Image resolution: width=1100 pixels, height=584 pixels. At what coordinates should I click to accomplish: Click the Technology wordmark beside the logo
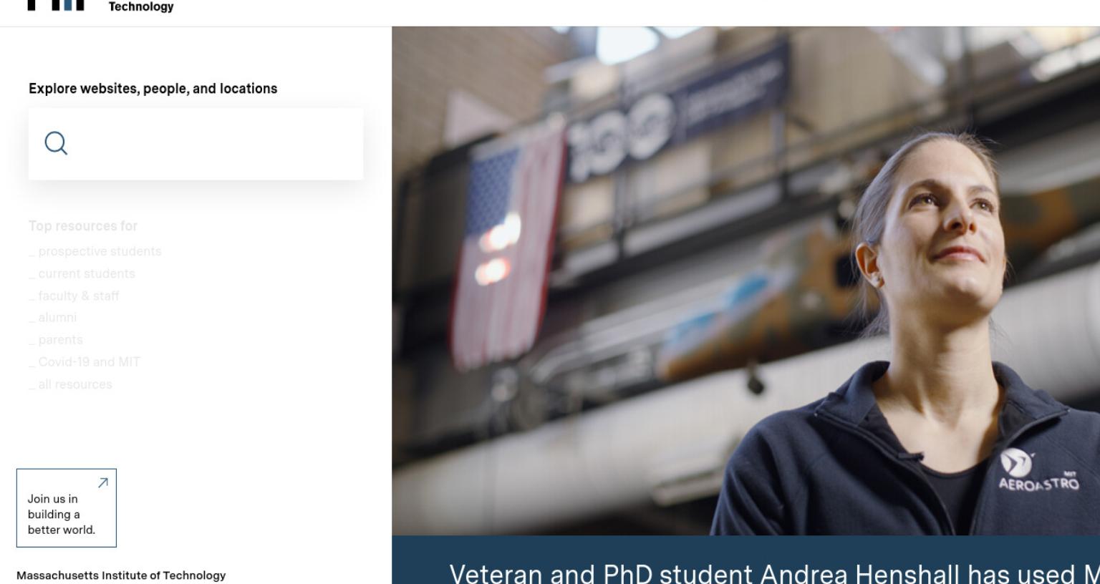click(141, 6)
